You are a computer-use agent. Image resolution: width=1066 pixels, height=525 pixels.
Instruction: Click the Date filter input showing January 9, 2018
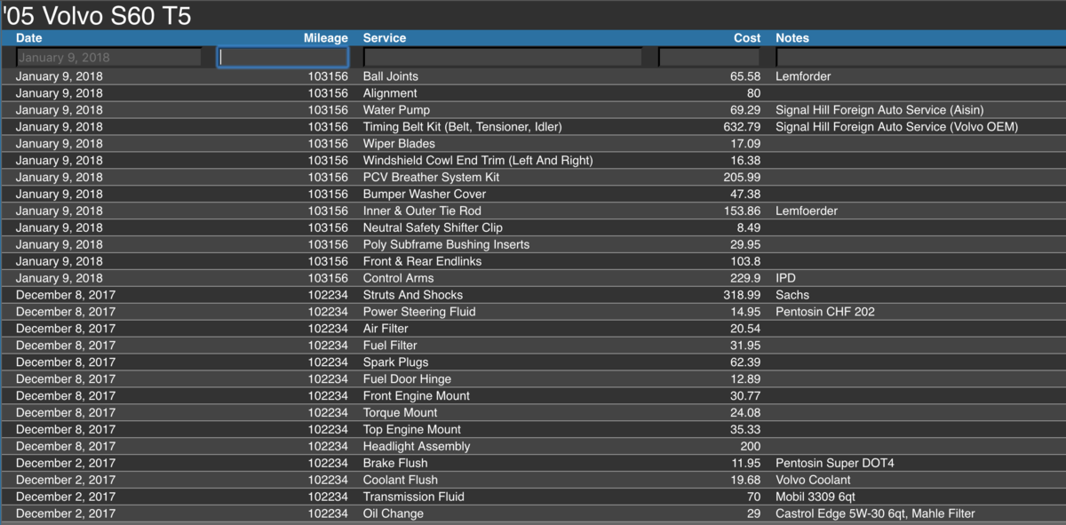107,56
